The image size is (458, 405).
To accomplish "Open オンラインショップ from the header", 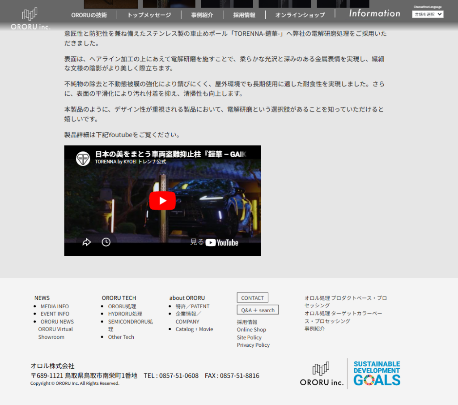I will pos(300,15).
